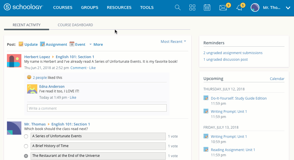Select 'The Restaurant at the End' radio option

pos(26,156)
